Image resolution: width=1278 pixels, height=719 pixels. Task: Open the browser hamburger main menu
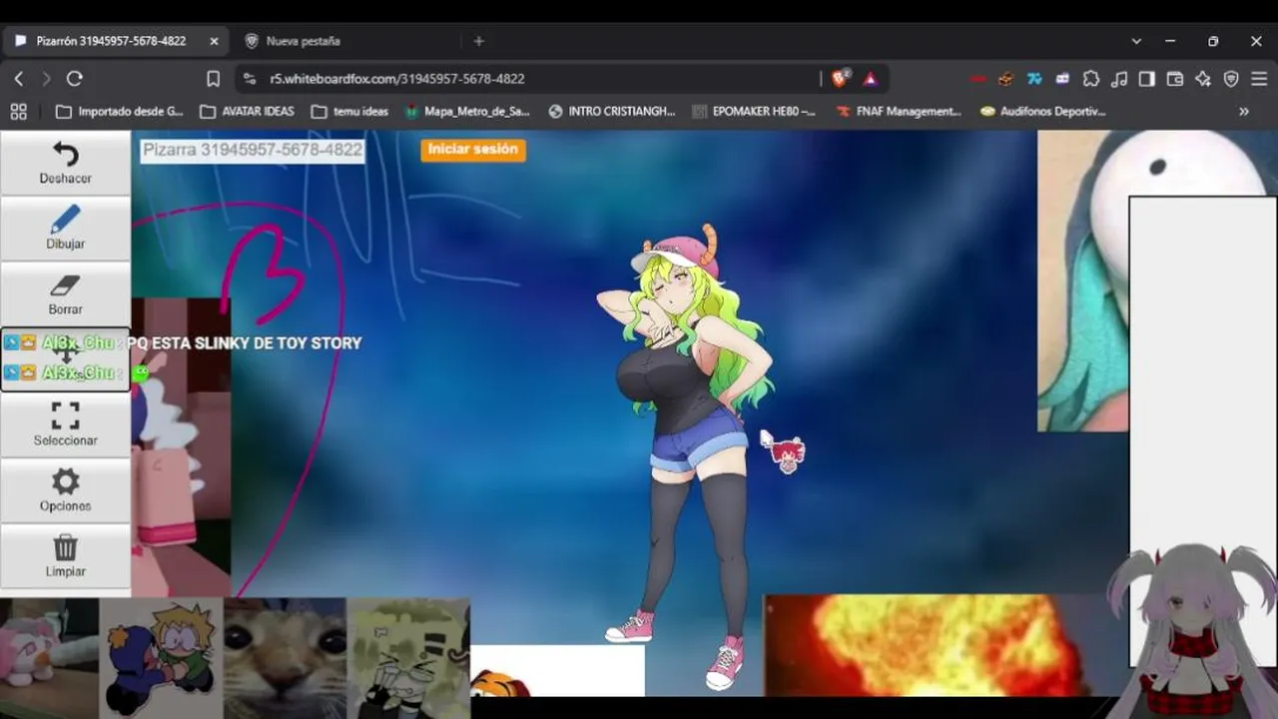(1258, 79)
